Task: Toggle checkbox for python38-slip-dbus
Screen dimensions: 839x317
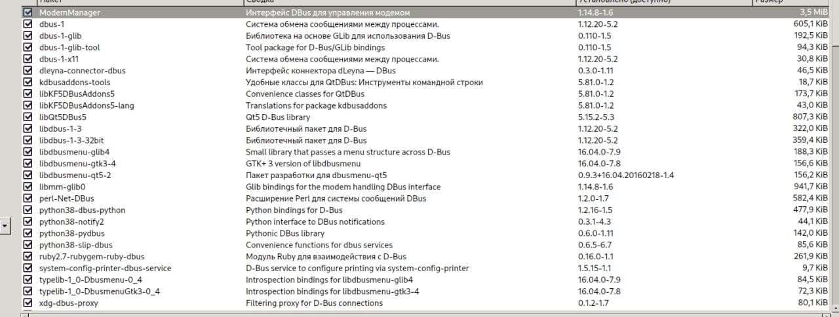Action: (28, 245)
